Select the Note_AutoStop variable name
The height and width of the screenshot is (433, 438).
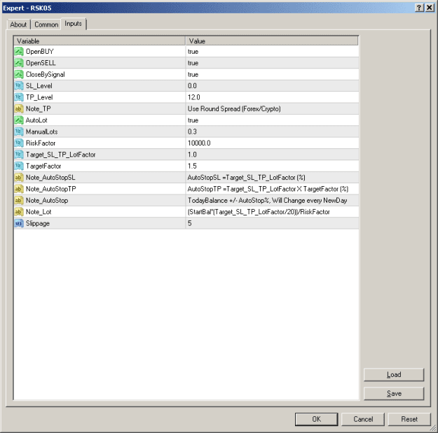(x=47, y=200)
